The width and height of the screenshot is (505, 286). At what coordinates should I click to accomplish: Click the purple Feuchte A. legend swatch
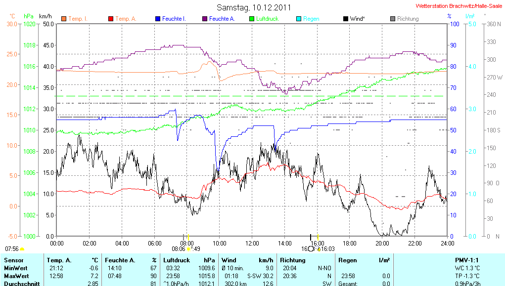[205, 19]
